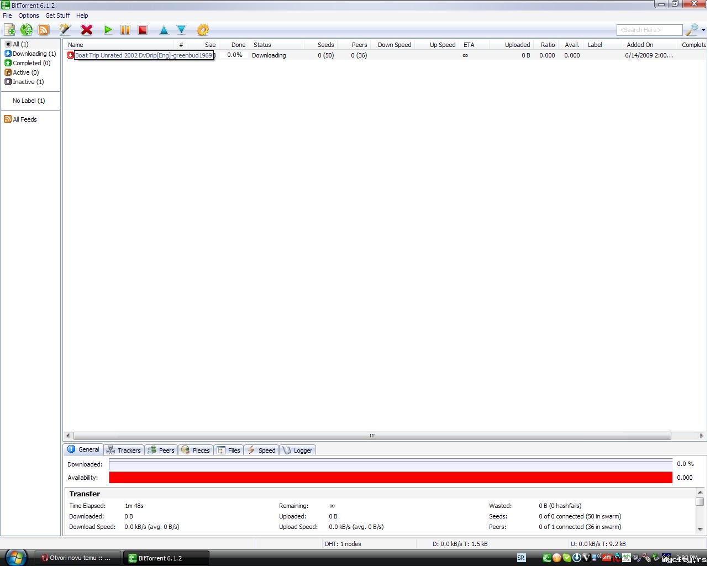
Task: Click the Search Here input field
Action: (x=649, y=30)
